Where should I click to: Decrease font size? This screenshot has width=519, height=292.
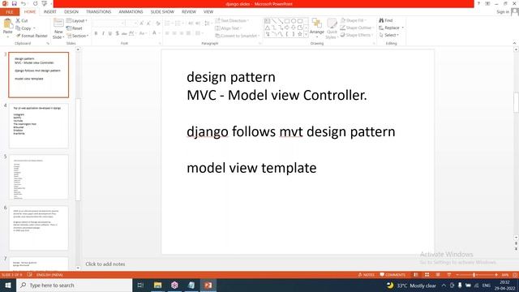(148, 24)
